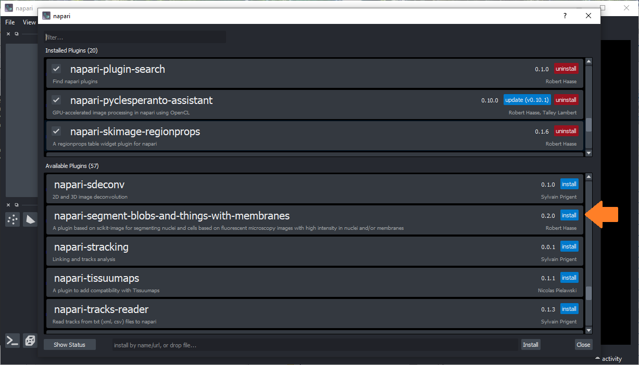Click the 'Available Plugins (57)' heading

pos(72,166)
